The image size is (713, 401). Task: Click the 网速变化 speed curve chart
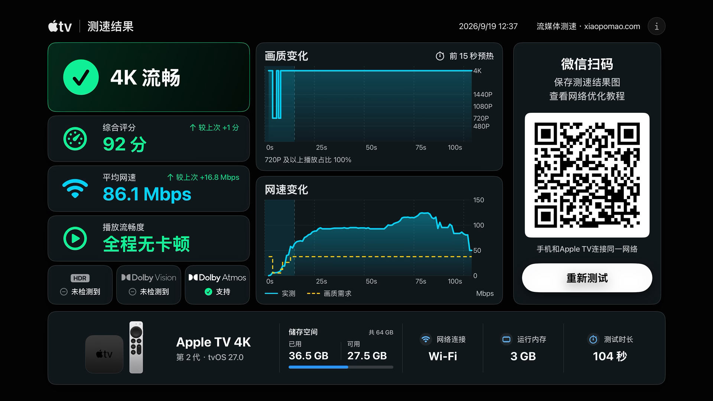[368, 238]
